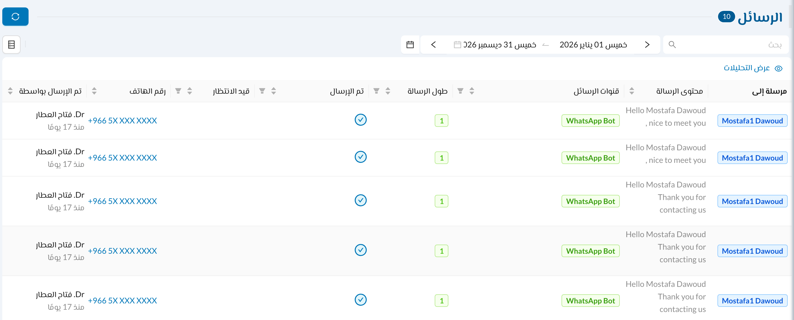This screenshot has height=320, width=794.
Task: Click WhatsApp Bot tag in first row
Action: [x=590, y=121]
